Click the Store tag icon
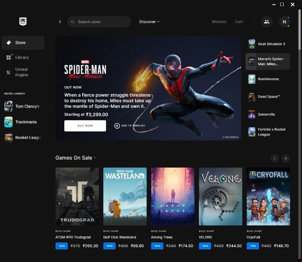This screenshot has width=302, height=262. 9,43
